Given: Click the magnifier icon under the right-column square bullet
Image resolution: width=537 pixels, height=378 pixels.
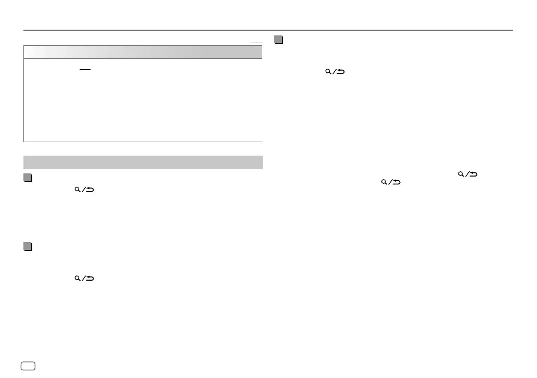Looking at the screenshot, I should [328, 71].
